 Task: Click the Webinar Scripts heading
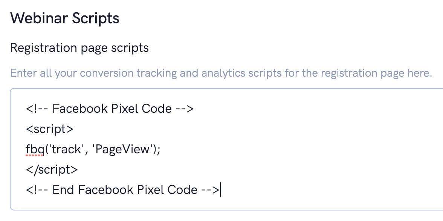(x=65, y=18)
